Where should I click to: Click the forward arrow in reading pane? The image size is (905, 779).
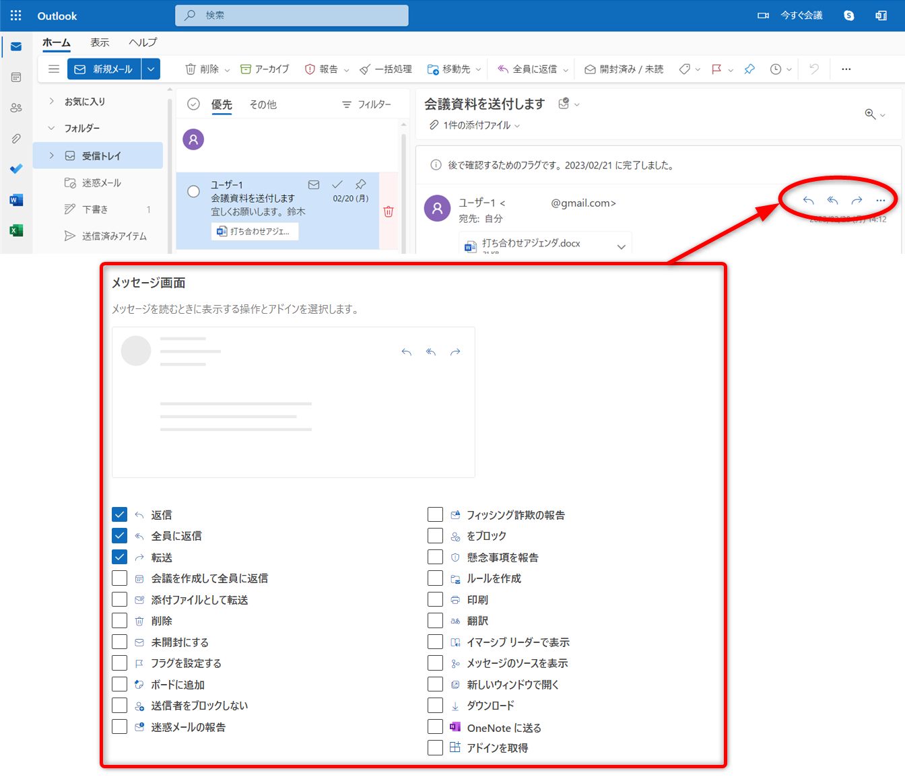(857, 201)
